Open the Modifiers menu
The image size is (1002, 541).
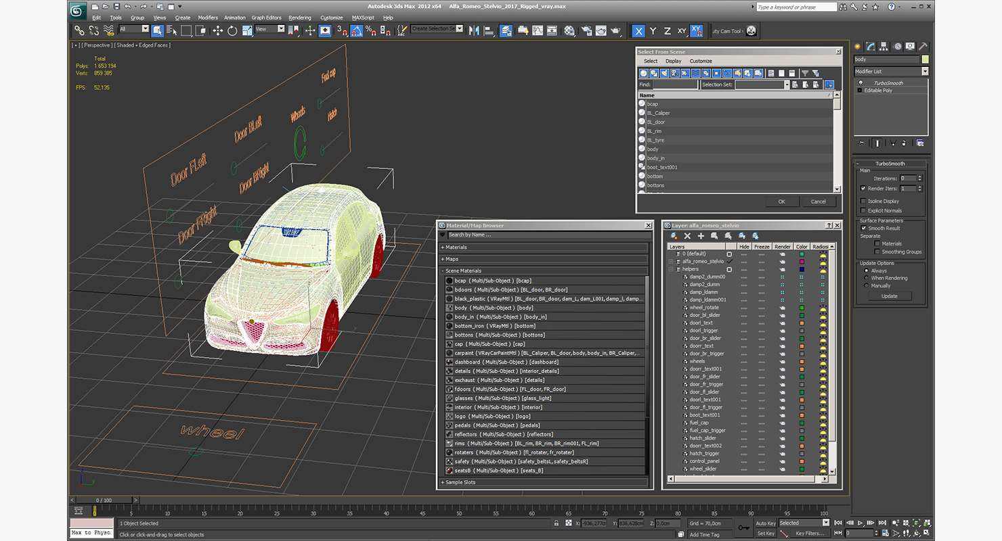coord(208,18)
